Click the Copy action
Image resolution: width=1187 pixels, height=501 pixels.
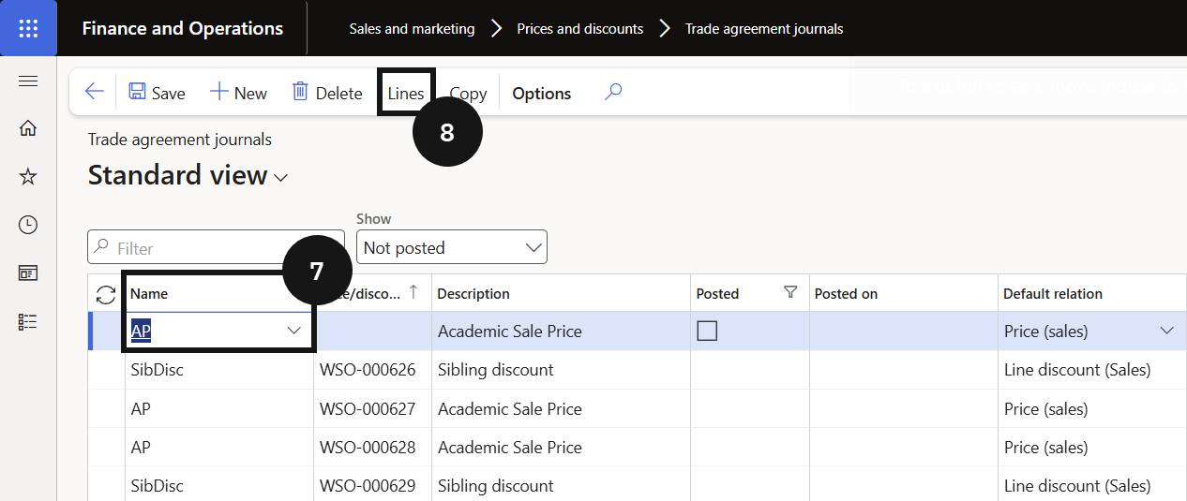click(x=468, y=93)
